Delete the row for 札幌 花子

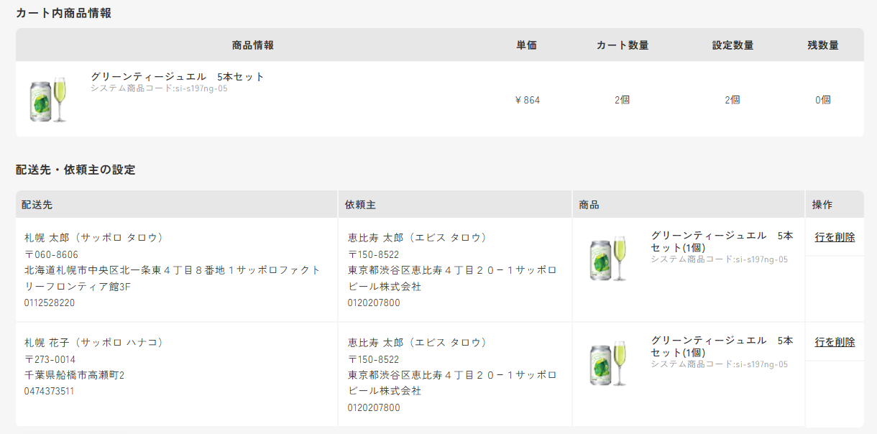[835, 342]
